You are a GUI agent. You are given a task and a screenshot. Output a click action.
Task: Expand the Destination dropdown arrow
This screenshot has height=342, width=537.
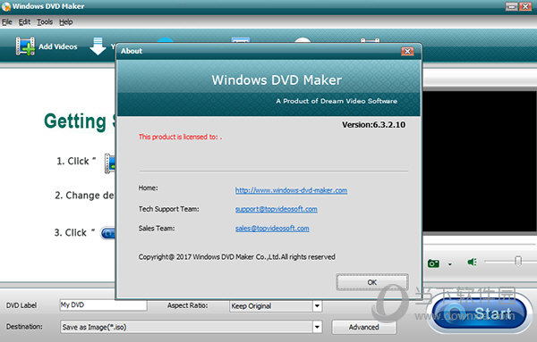pyautogui.click(x=317, y=327)
